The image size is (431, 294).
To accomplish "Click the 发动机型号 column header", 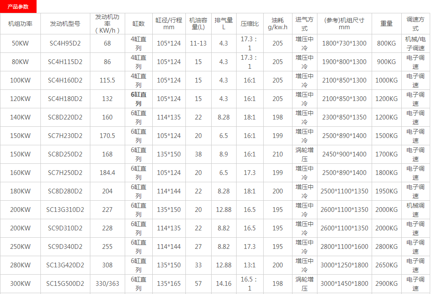I will [x=65, y=24].
